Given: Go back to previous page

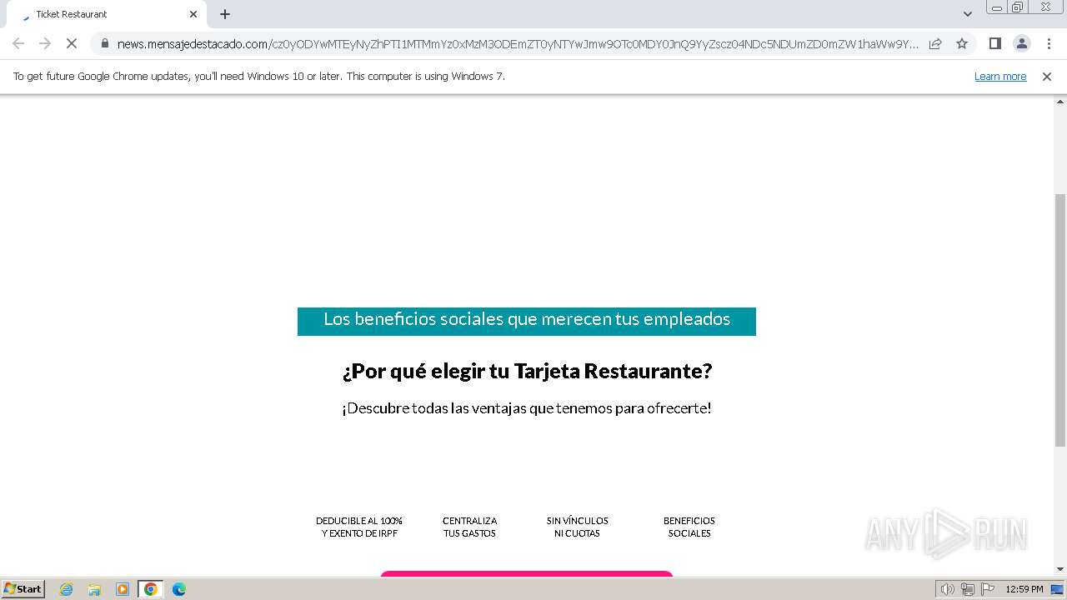Looking at the screenshot, I should coord(18,43).
